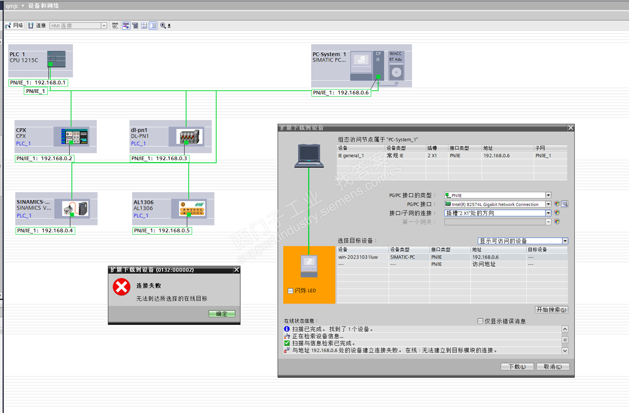Image resolution: width=629 pixels, height=413 pixels.
Task: Click the shield icon beside 第一个网关
Action: (x=557, y=222)
